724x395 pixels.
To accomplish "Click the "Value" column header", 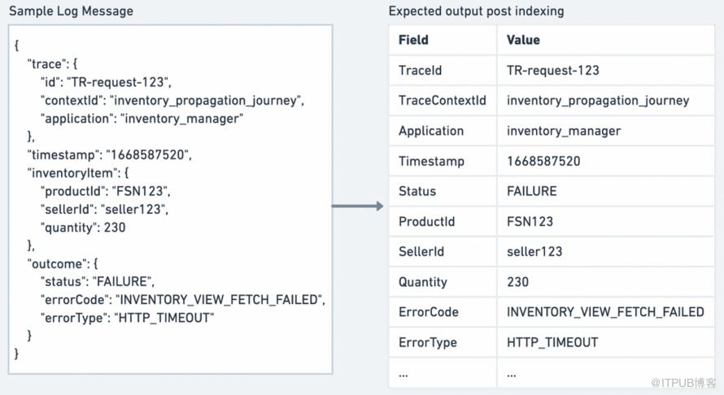I will (x=523, y=40).
